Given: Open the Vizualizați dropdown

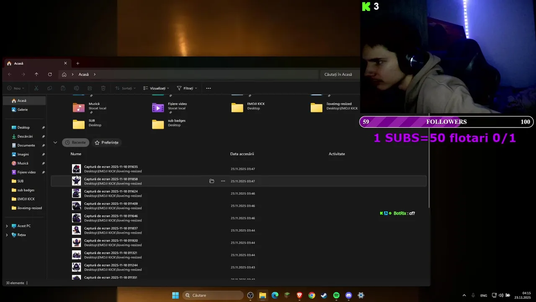Looking at the screenshot, I should [156, 88].
